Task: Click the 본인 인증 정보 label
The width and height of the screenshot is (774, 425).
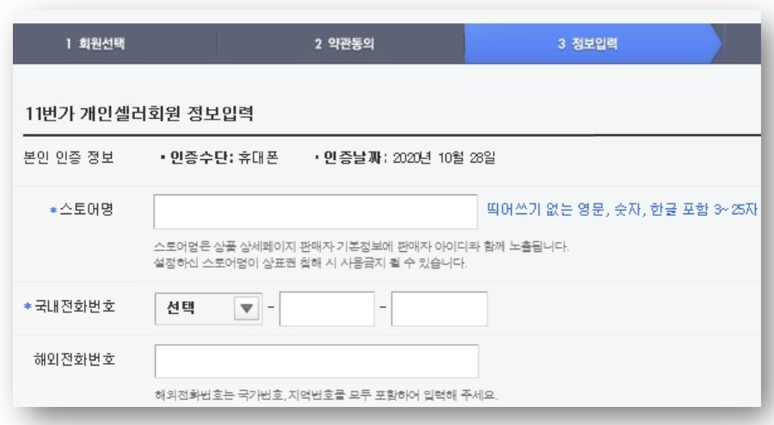Action: (x=69, y=157)
